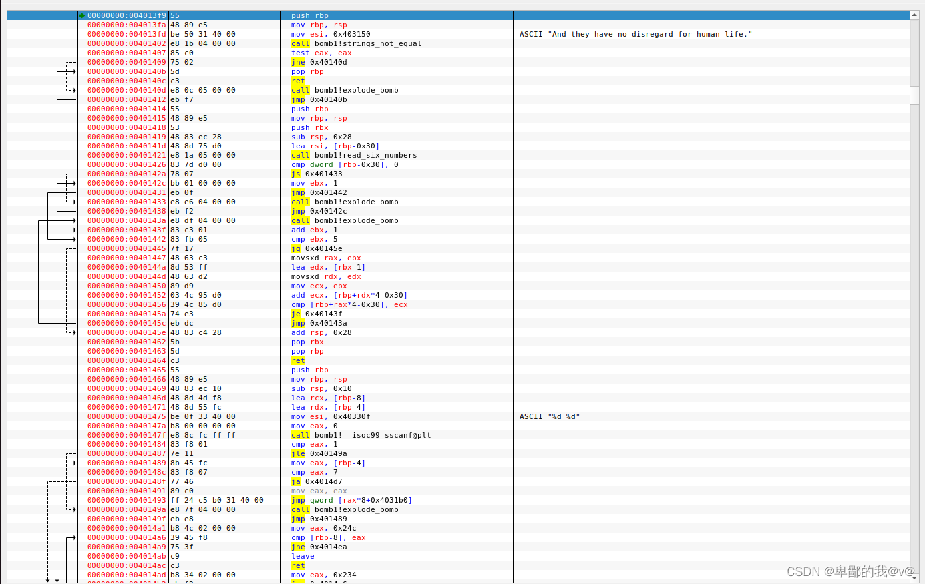Screen dimensions: 925x584
Task: Select js 0x401433 instruction
Action: pyautogui.click(x=317, y=174)
